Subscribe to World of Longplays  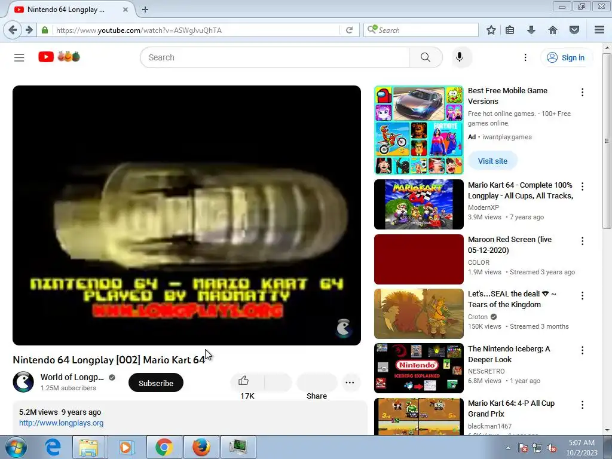(x=156, y=383)
